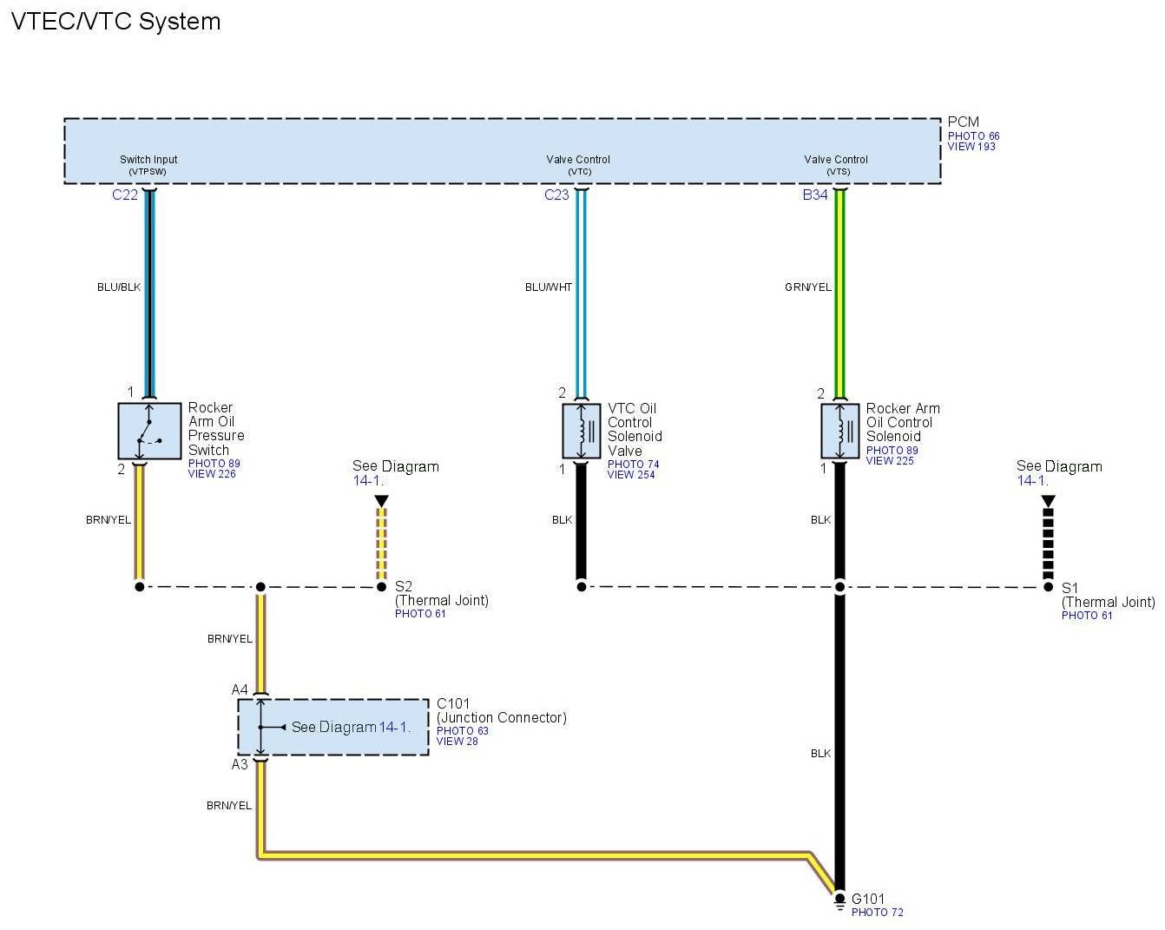Click the VTC Oil Control Solenoid Valve symbol
This screenshot has width=1165, height=930.
click(x=582, y=431)
